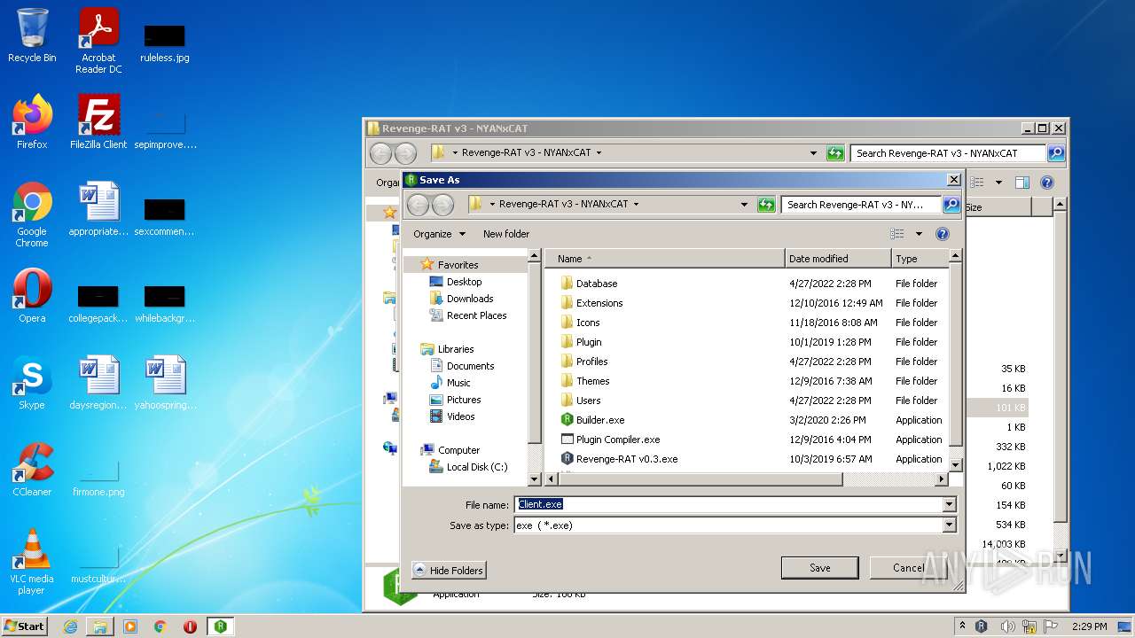The height and width of the screenshot is (638, 1135).
Task: Open the Recycle Bin desktop icon
Action: [x=32, y=36]
